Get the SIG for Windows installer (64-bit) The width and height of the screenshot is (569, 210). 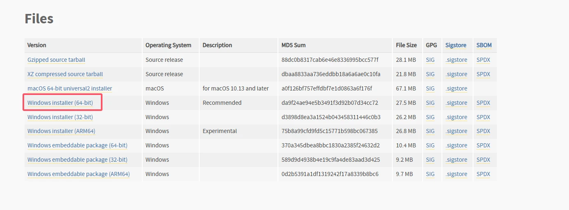(x=430, y=103)
